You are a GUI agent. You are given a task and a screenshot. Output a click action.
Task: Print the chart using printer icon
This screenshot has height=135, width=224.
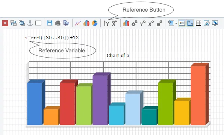click(x=58, y=23)
